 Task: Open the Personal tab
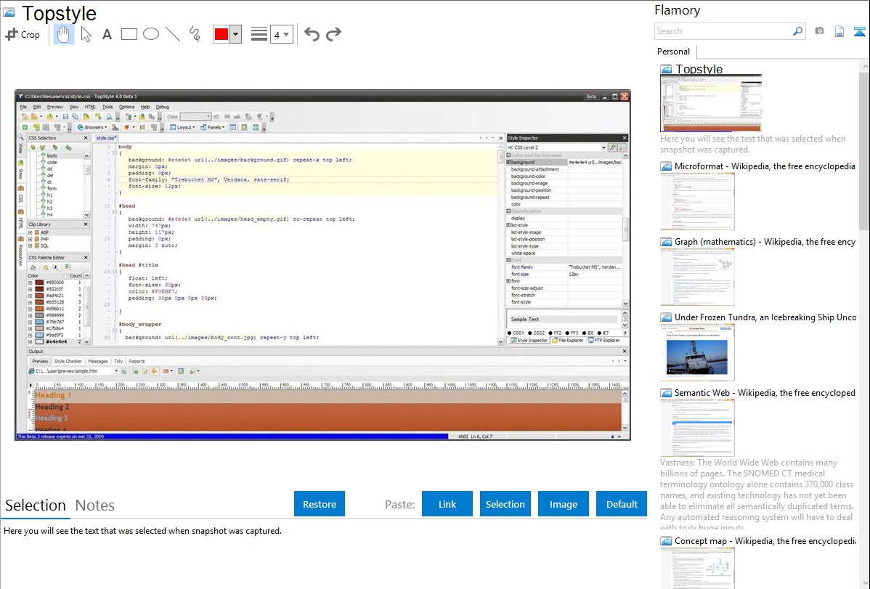coord(674,52)
